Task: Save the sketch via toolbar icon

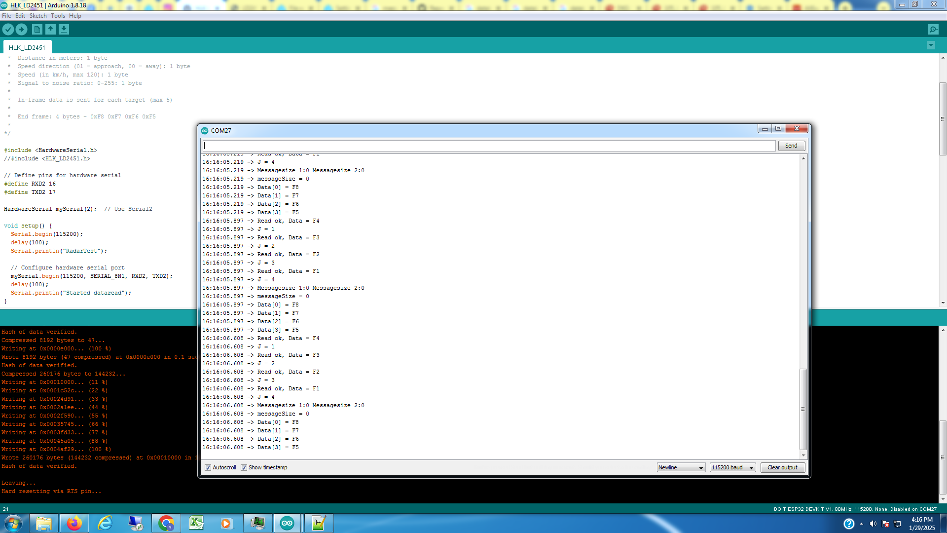Action: point(64,29)
